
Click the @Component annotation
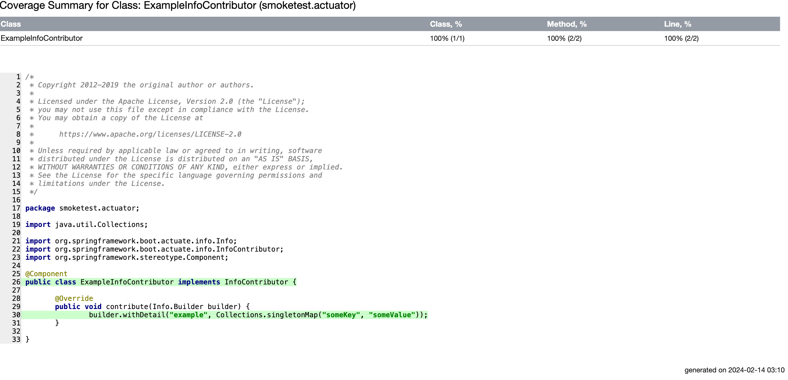tap(46, 274)
